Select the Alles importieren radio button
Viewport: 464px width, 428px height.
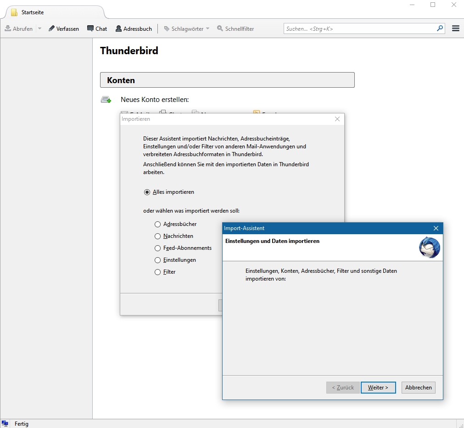[147, 192]
